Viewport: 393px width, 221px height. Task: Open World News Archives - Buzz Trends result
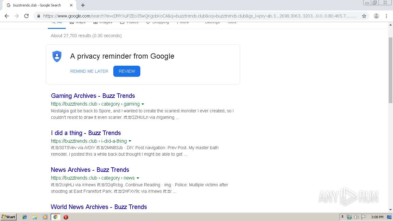99,207
